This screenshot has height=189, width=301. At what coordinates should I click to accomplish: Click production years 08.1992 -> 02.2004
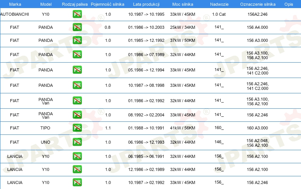tap(146, 115)
